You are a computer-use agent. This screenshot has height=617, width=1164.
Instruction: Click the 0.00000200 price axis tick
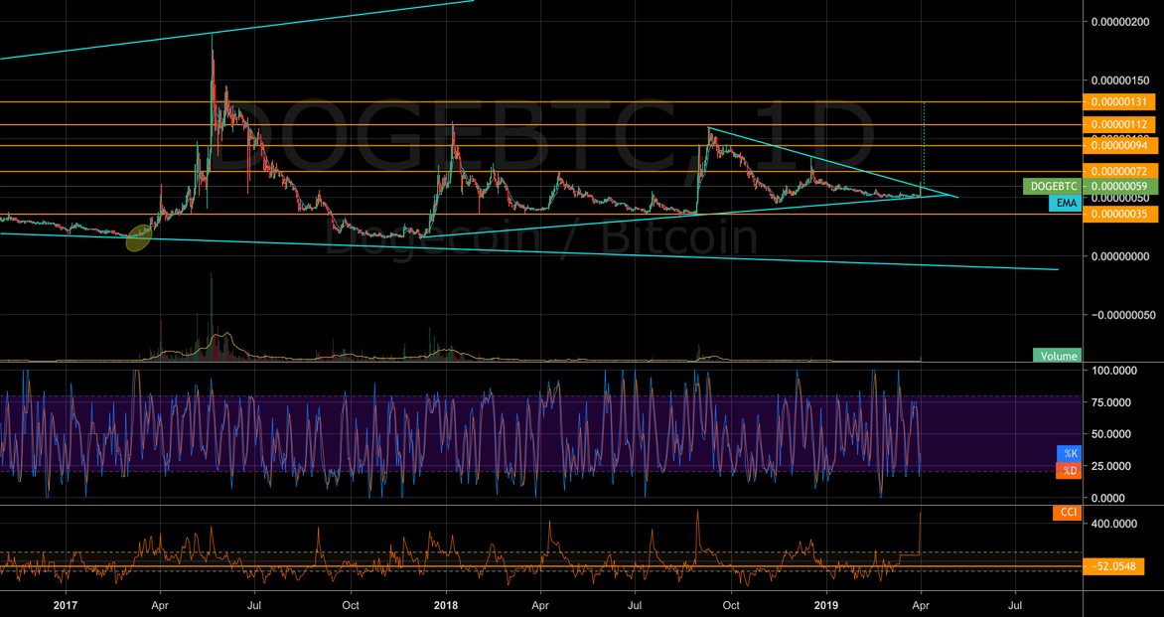pos(1121,21)
